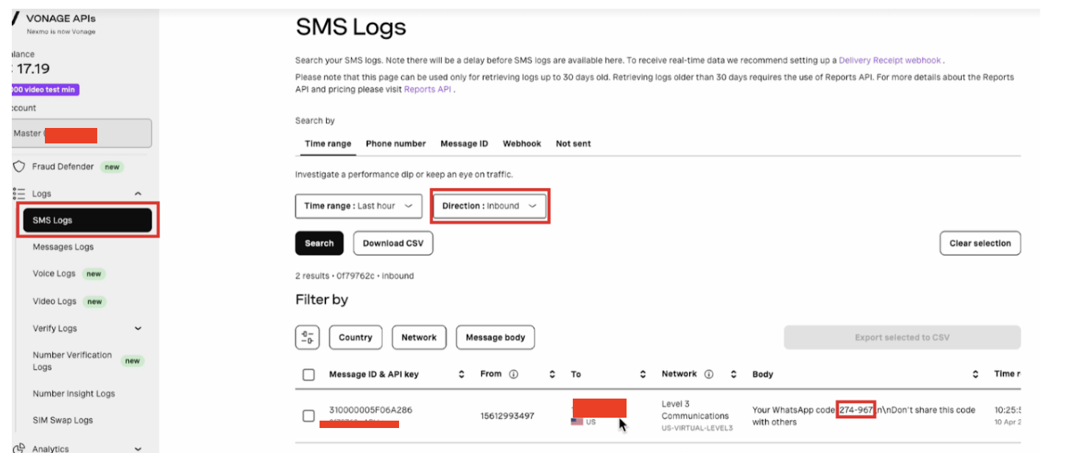1072x453 pixels.
Task: Open the filter sliders icon button
Action: click(x=307, y=338)
